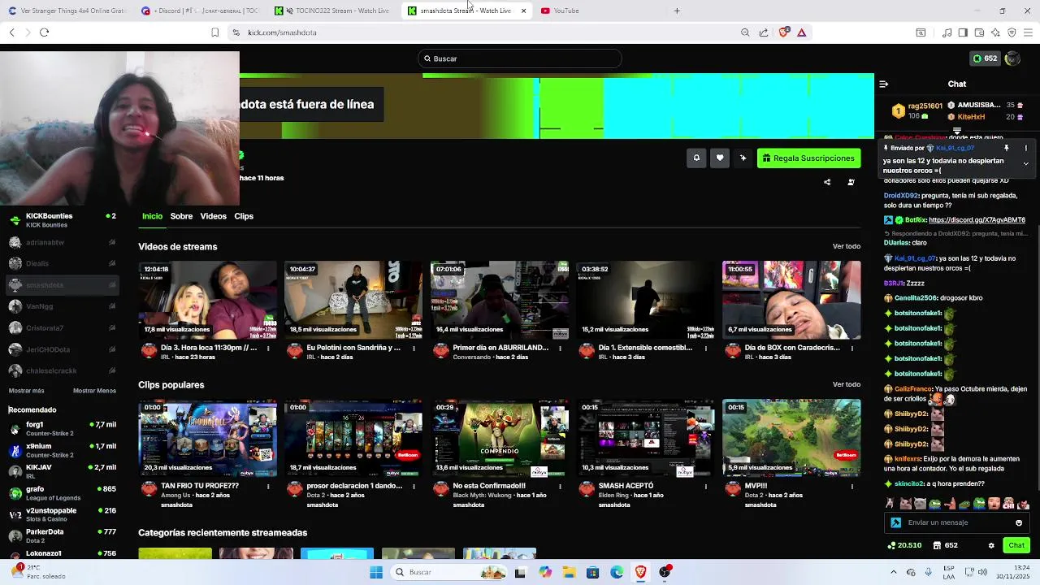Open Brave Shields lion icon
The height and width of the screenshot is (585, 1040).
point(783,32)
